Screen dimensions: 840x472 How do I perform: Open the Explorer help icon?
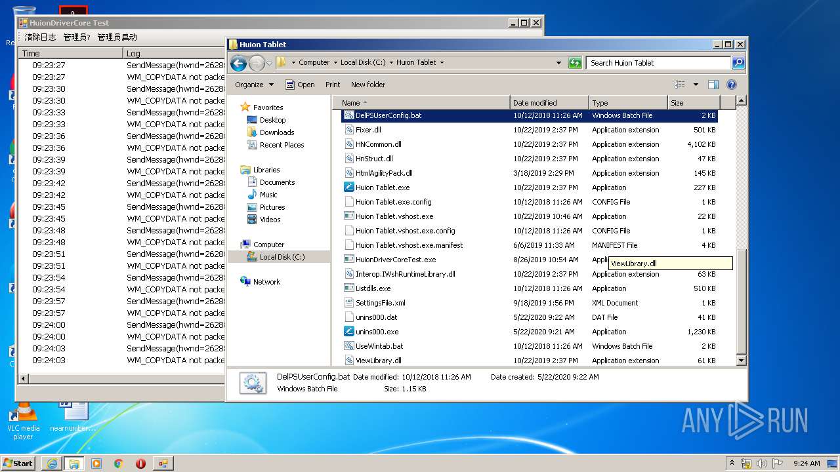pos(732,85)
